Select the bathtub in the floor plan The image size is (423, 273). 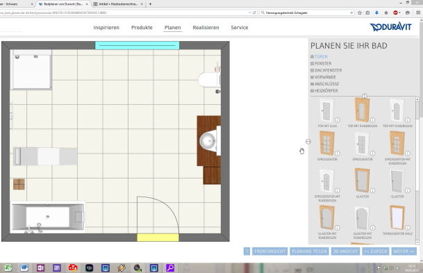(x=48, y=217)
